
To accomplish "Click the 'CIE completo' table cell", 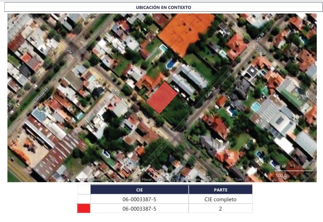I will click(x=221, y=199).
